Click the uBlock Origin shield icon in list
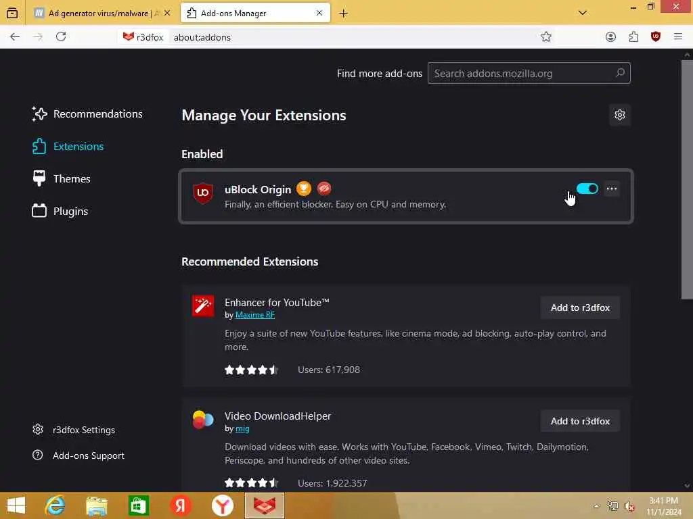The image size is (693, 519). [203, 193]
